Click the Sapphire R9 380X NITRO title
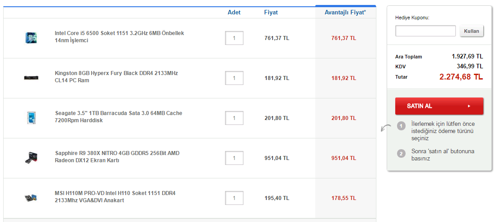 (x=117, y=157)
